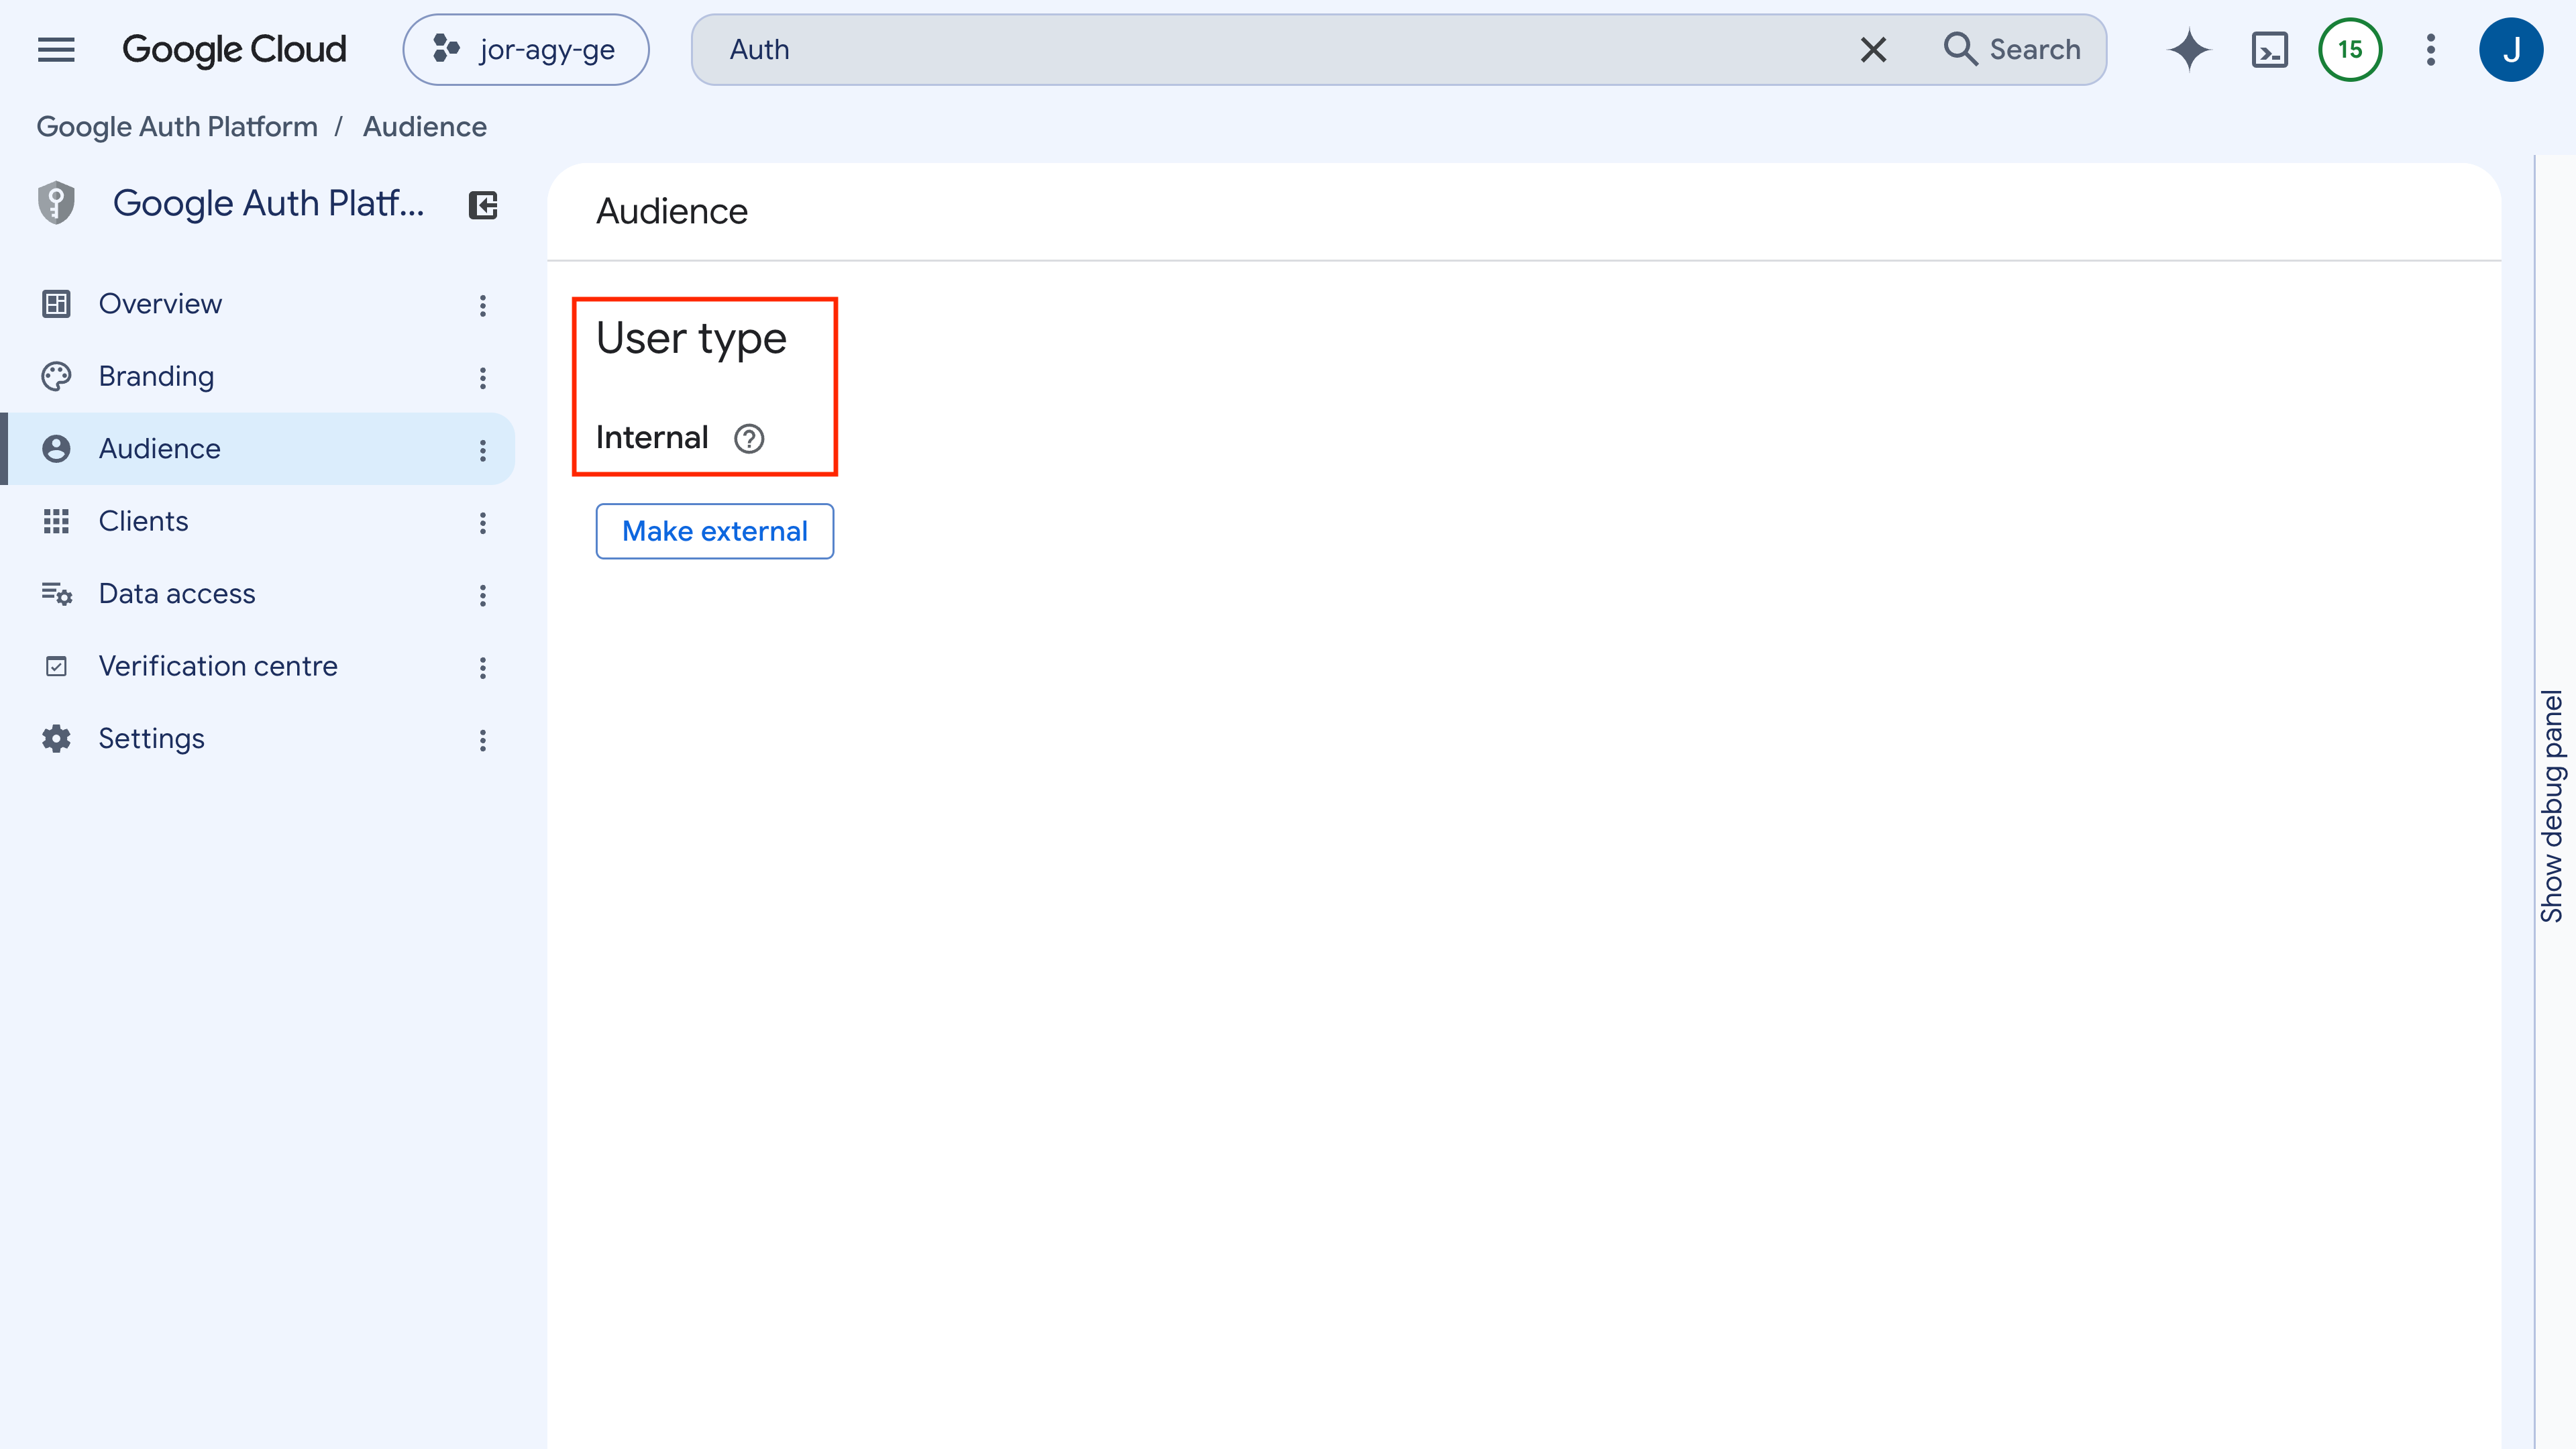Click the User type heading
This screenshot has width=2576, height=1449.
click(691, 339)
